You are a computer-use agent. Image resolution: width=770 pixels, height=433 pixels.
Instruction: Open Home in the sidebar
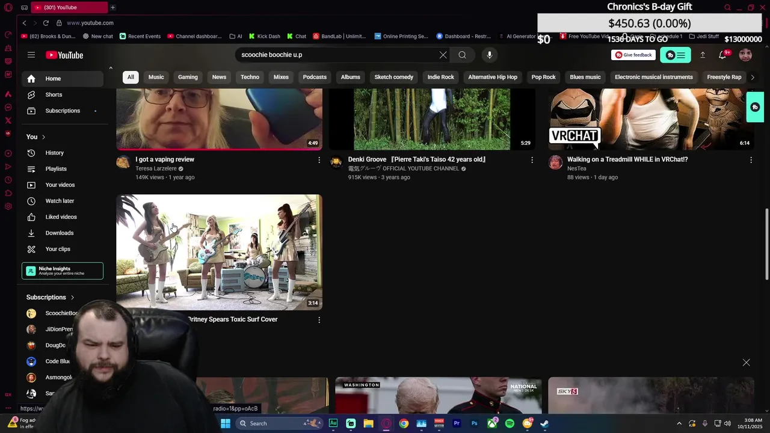pyautogui.click(x=63, y=79)
